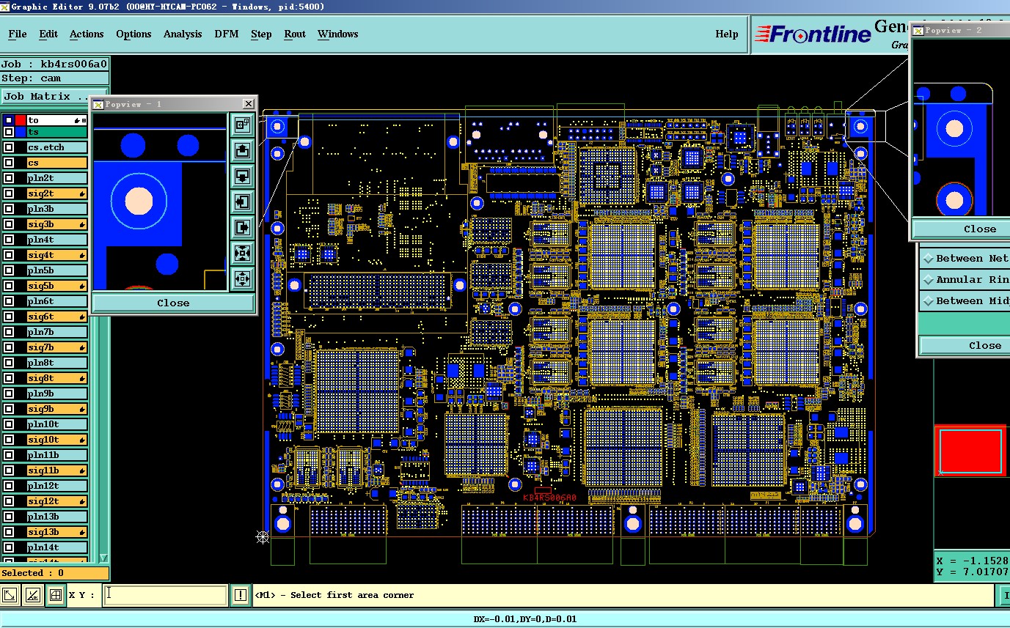Click red board overview thumbnail
Screen dimensions: 1010x628
click(x=970, y=451)
